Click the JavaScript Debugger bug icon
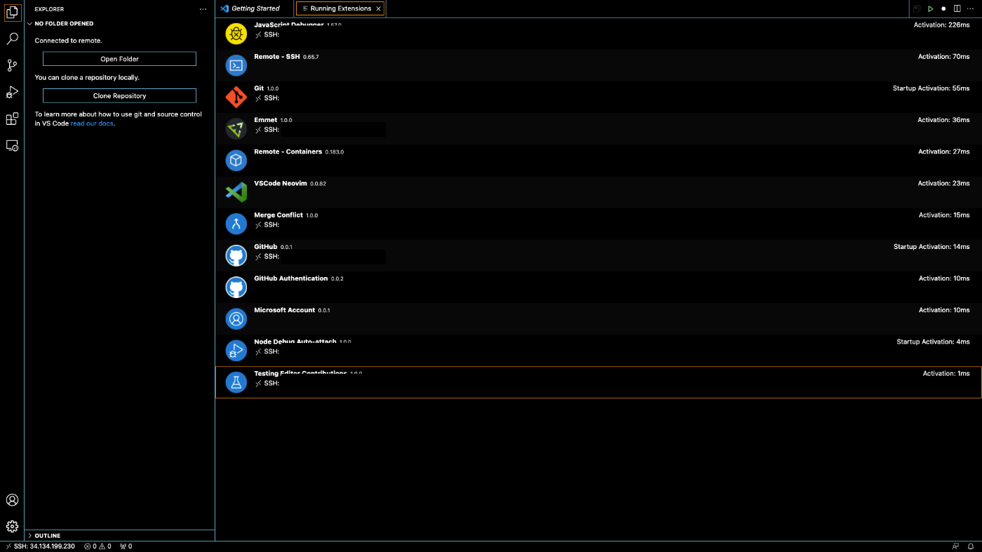982x552 pixels. [236, 33]
